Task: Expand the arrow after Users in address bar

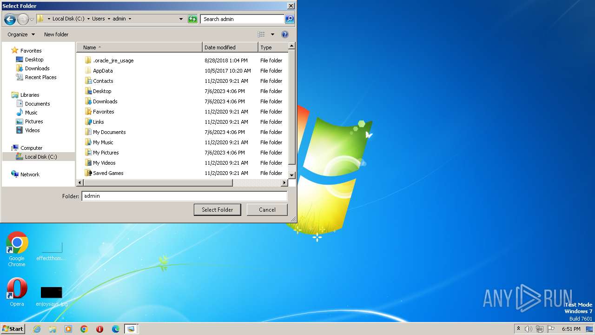Action: pos(109,19)
